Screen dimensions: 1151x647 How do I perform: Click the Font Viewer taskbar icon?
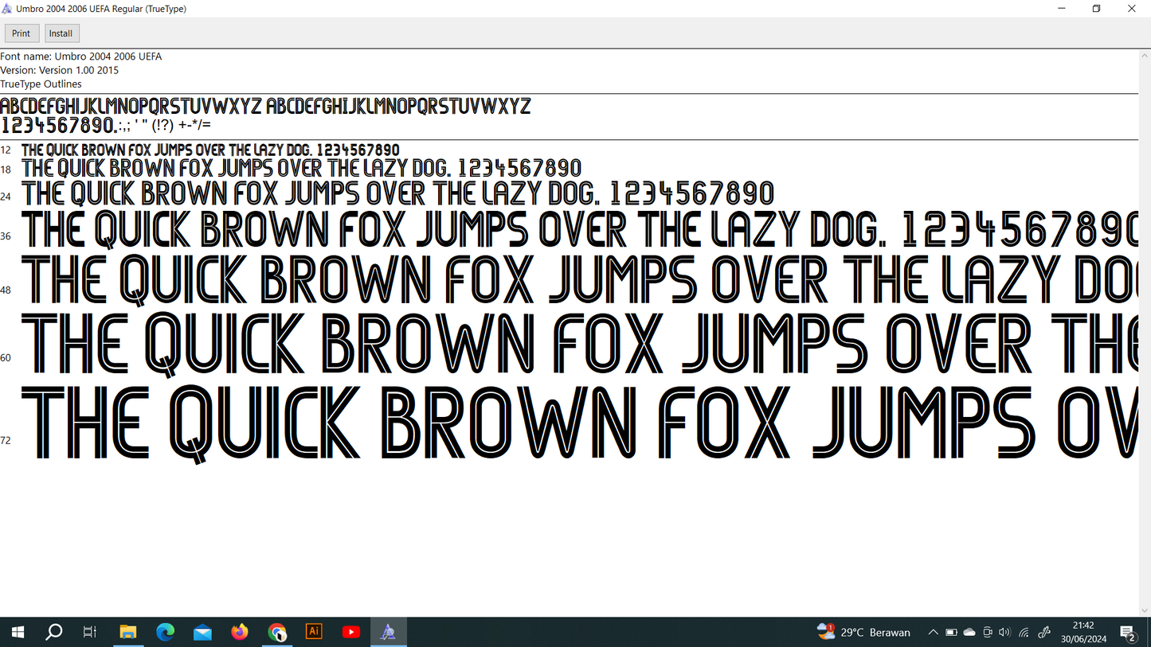pos(388,632)
